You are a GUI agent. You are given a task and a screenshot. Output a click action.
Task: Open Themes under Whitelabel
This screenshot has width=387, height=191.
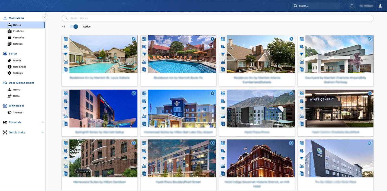[x=18, y=113]
